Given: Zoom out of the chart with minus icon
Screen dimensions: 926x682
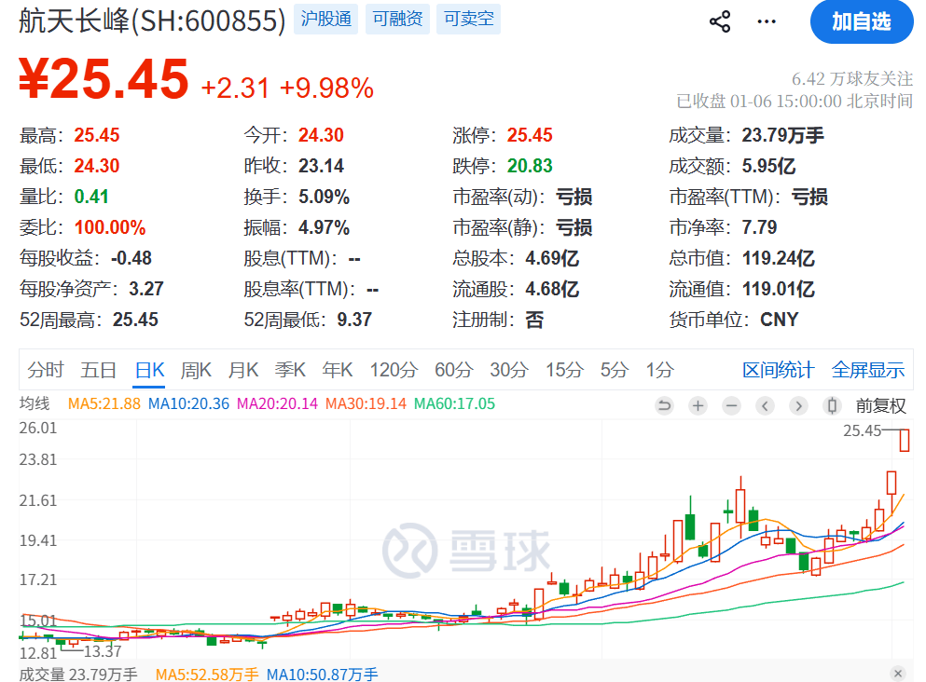Looking at the screenshot, I should pos(731,406).
